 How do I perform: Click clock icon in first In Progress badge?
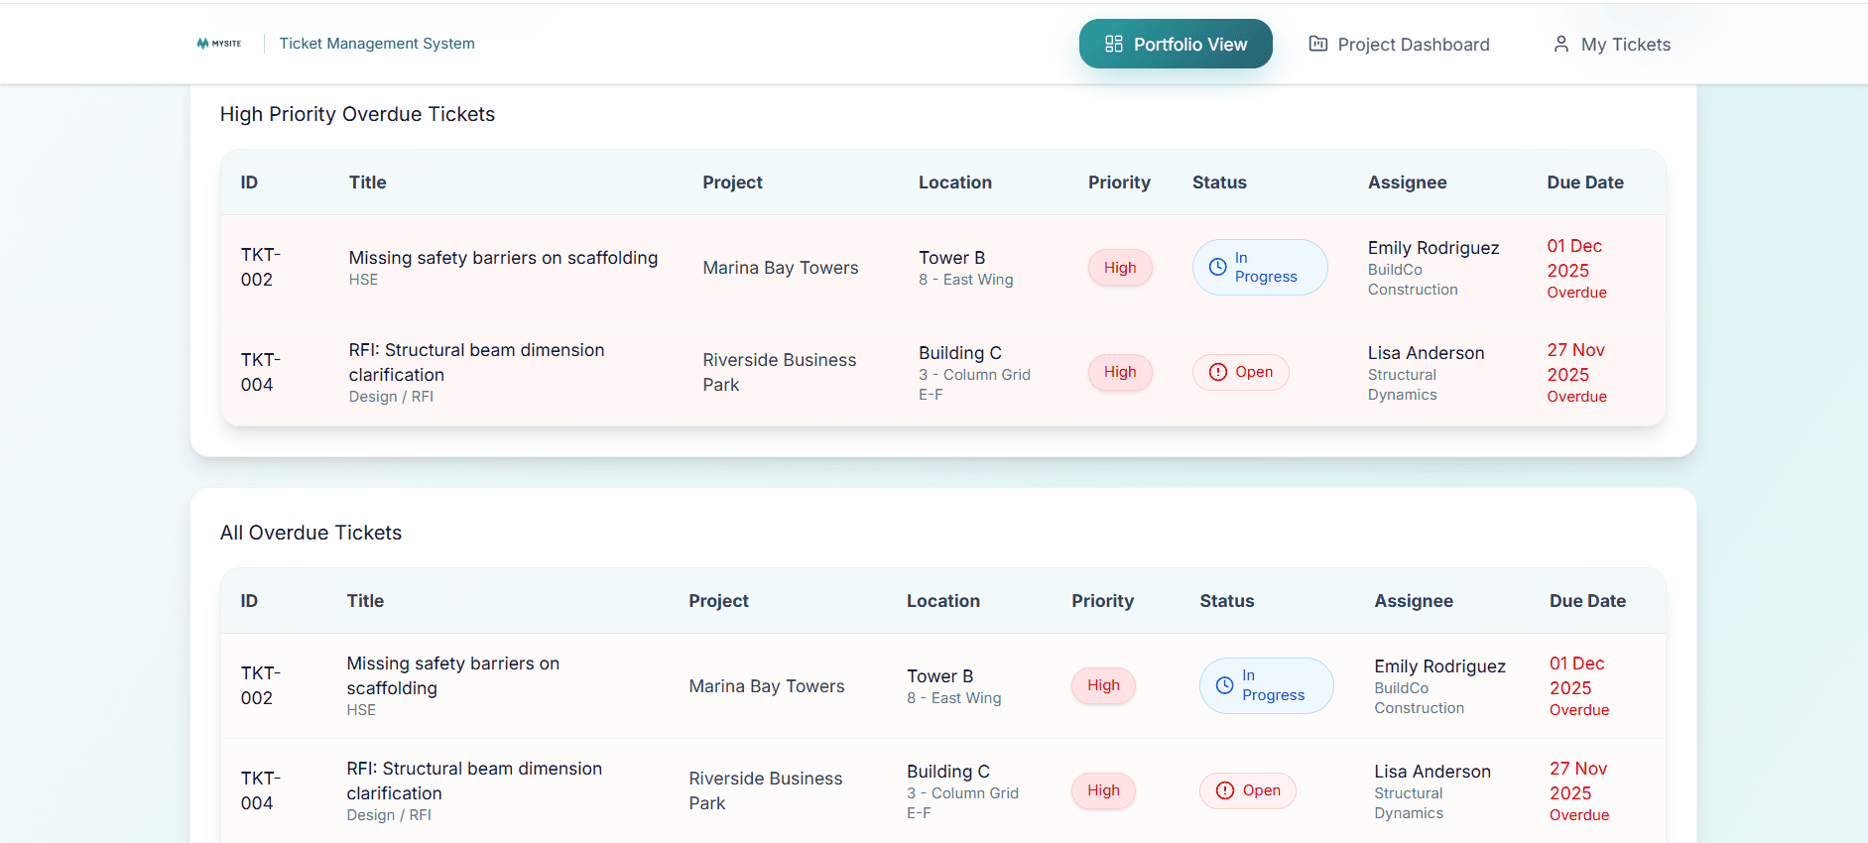(1217, 267)
